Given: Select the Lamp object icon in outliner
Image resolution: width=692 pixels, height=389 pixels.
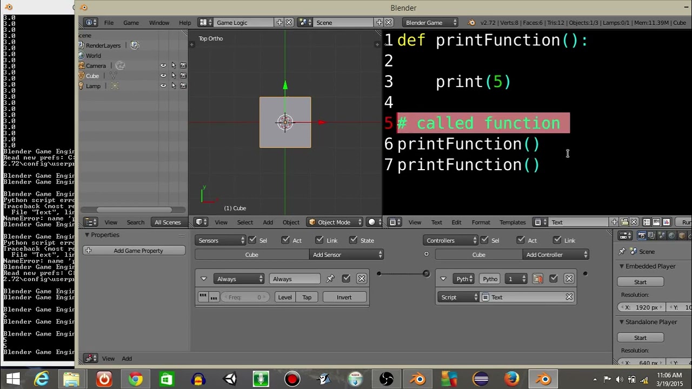Looking at the screenshot, I should (x=82, y=86).
